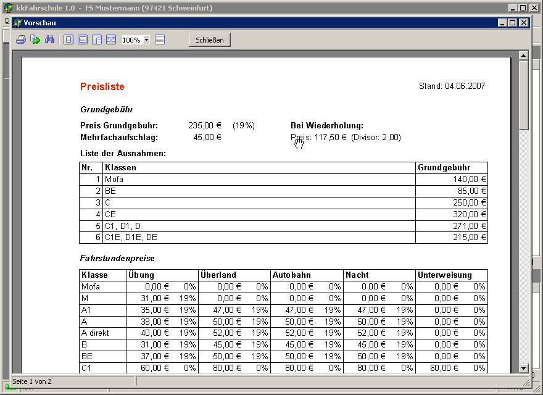Viewport: 543px width, 395px height.
Task: Click the Vorschau window title bar icon
Action: pyautogui.click(x=17, y=23)
